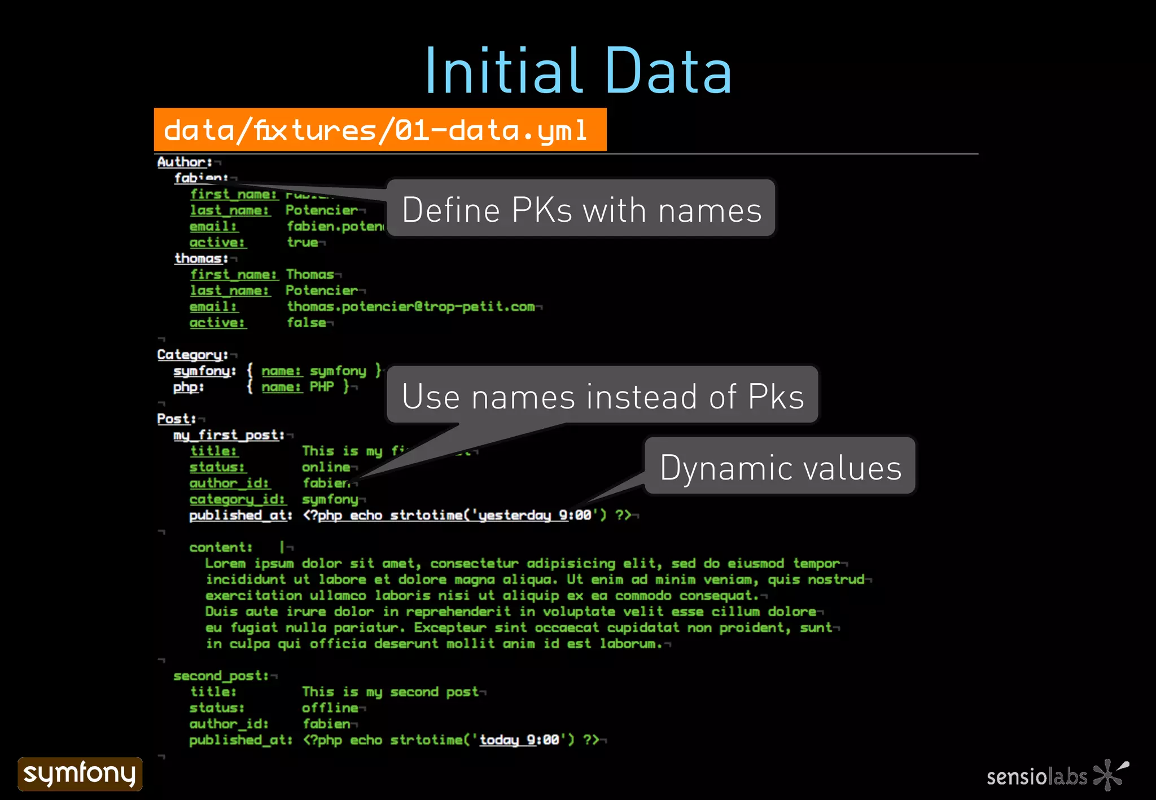Click the 'Initial Data' slide title
This screenshot has width=1156, height=800.
pos(578,71)
